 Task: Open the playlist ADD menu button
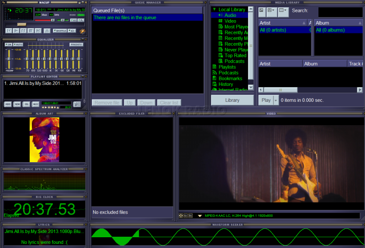click(x=8, y=104)
